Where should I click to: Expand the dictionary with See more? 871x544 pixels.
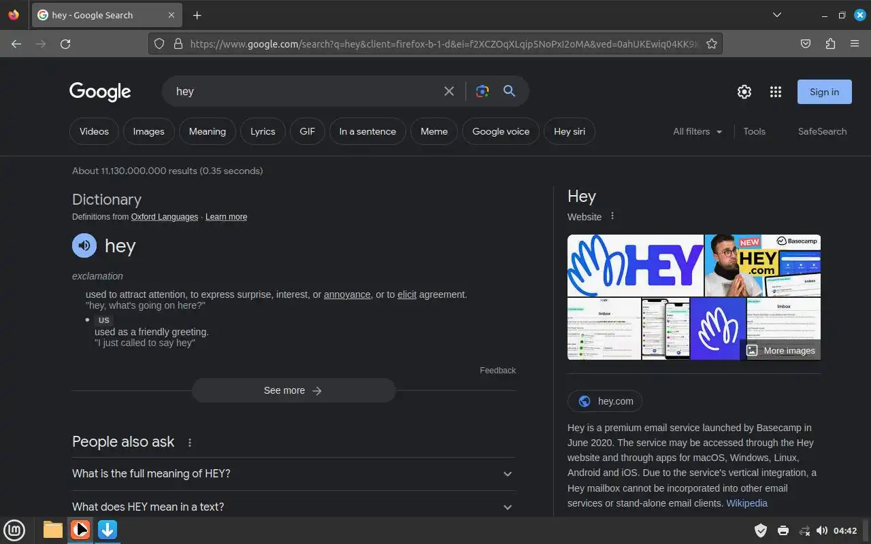coord(293,390)
